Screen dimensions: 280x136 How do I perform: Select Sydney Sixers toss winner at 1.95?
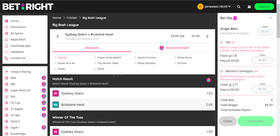pos(133,132)
